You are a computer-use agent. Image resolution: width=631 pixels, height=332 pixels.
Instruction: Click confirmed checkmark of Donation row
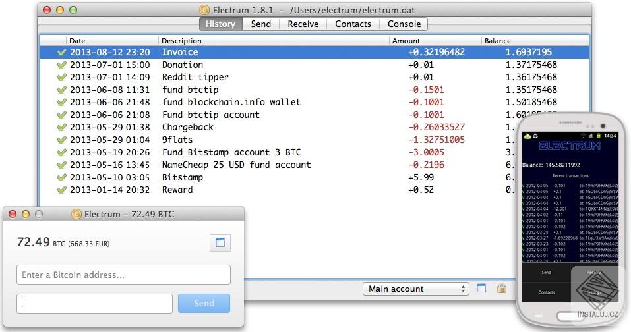coord(61,65)
